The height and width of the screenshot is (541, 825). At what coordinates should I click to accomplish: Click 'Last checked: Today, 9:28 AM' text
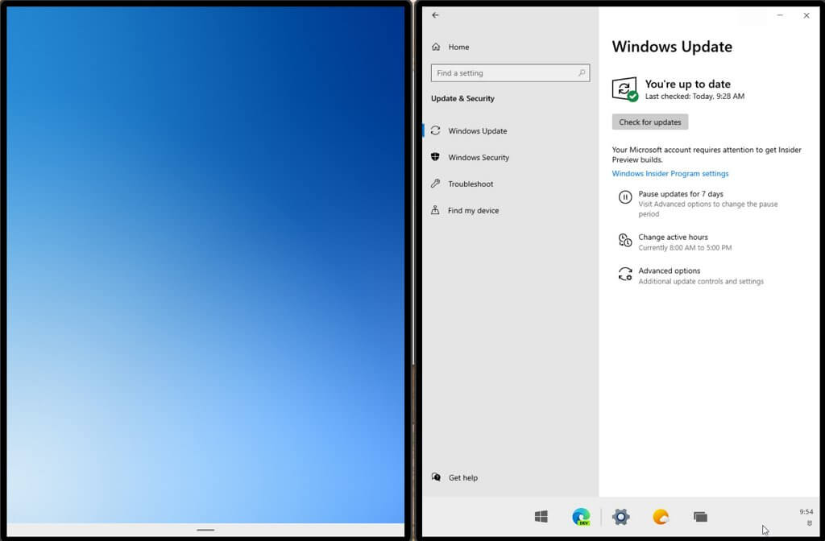694,97
